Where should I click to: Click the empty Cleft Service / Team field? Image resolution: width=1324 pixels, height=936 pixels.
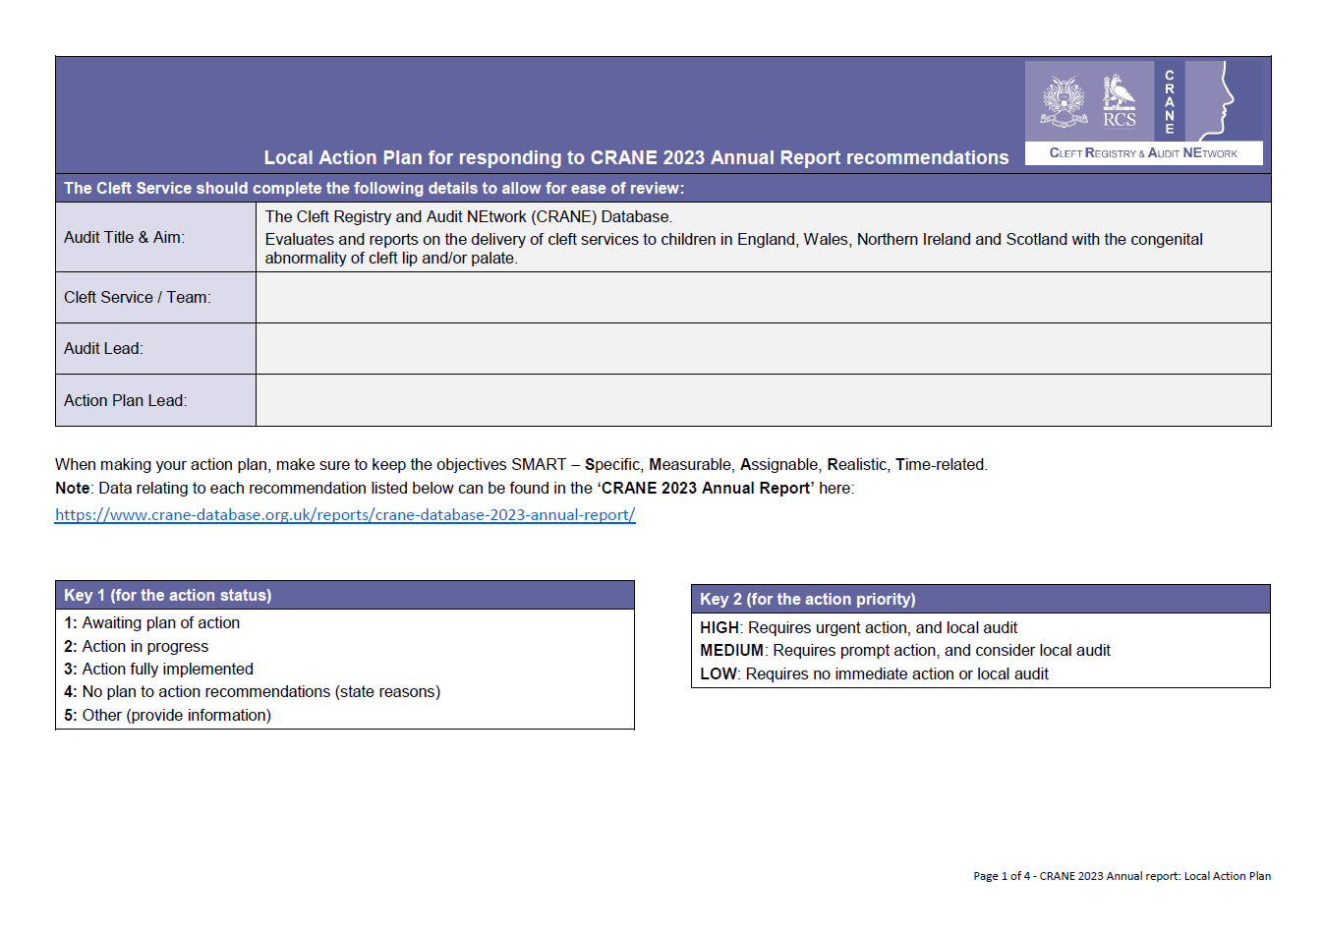763,298
